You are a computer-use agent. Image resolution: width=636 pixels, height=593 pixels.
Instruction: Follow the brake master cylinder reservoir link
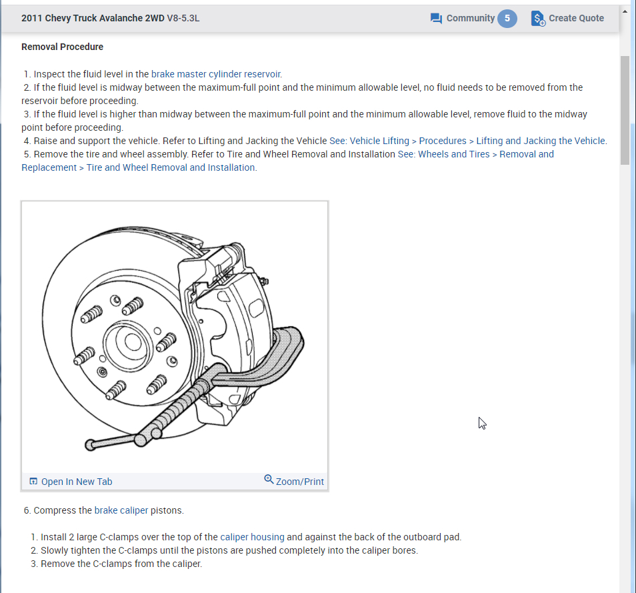tap(216, 74)
